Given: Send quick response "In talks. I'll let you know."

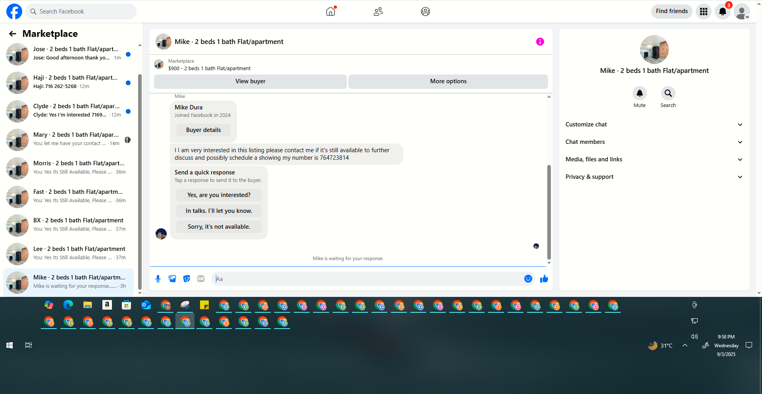Looking at the screenshot, I should click(219, 211).
